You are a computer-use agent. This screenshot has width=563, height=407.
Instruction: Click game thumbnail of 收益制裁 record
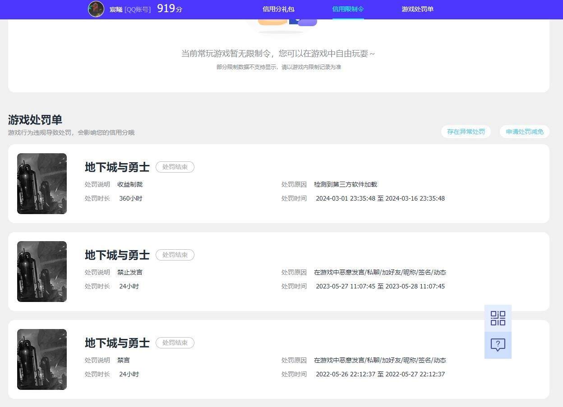tap(42, 183)
